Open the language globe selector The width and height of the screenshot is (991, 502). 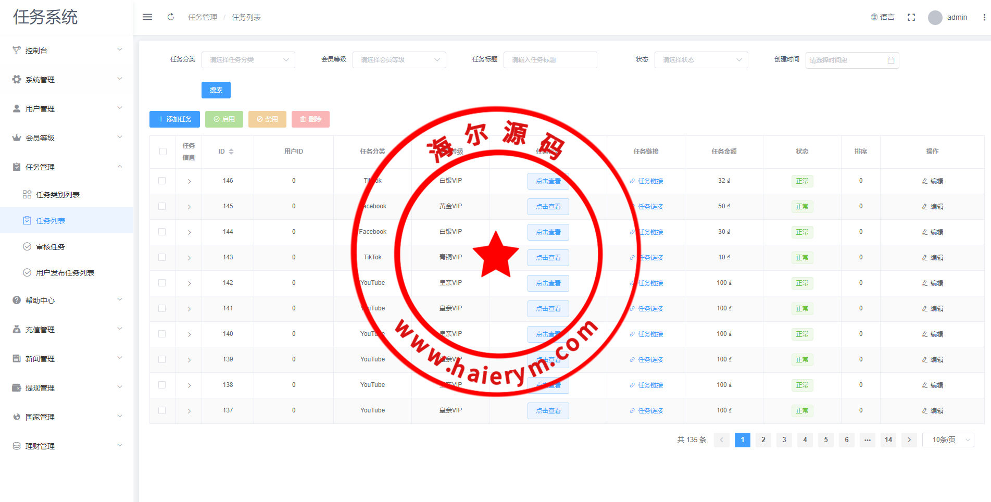[x=882, y=17]
